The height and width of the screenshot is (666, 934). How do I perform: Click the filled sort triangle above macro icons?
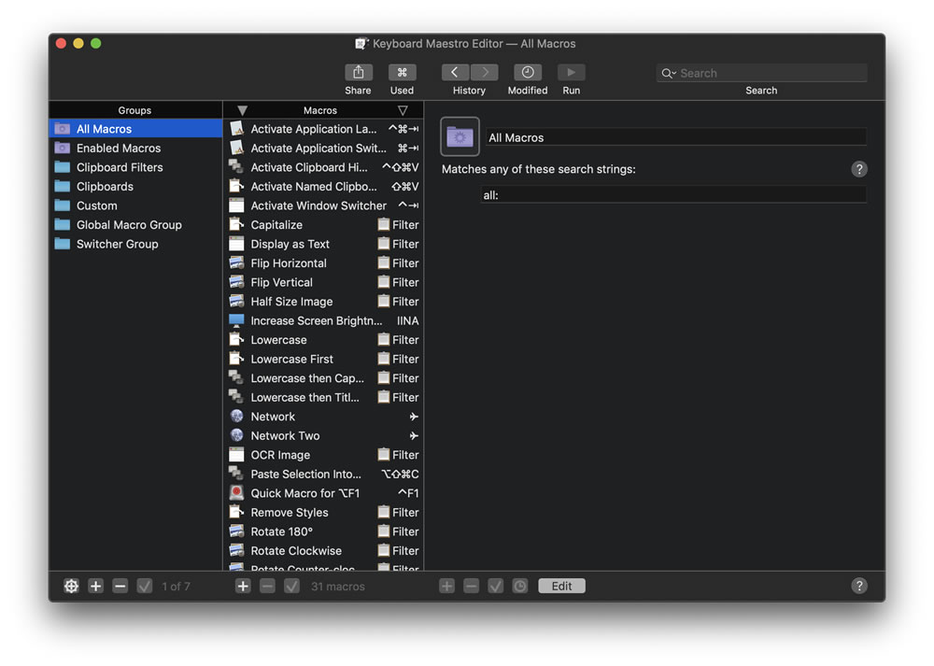click(x=241, y=110)
